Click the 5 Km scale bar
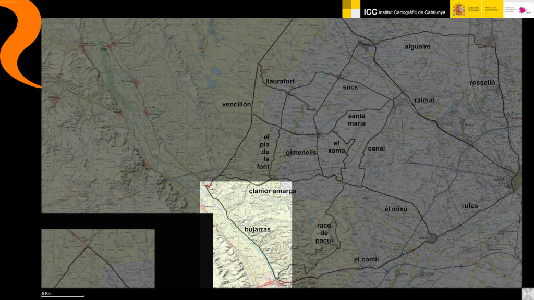The height and width of the screenshot is (300, 534). click(63, 295)
